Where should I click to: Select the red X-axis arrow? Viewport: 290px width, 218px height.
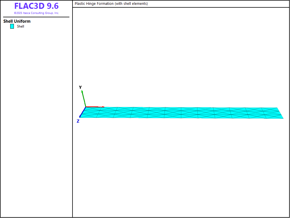95,107
